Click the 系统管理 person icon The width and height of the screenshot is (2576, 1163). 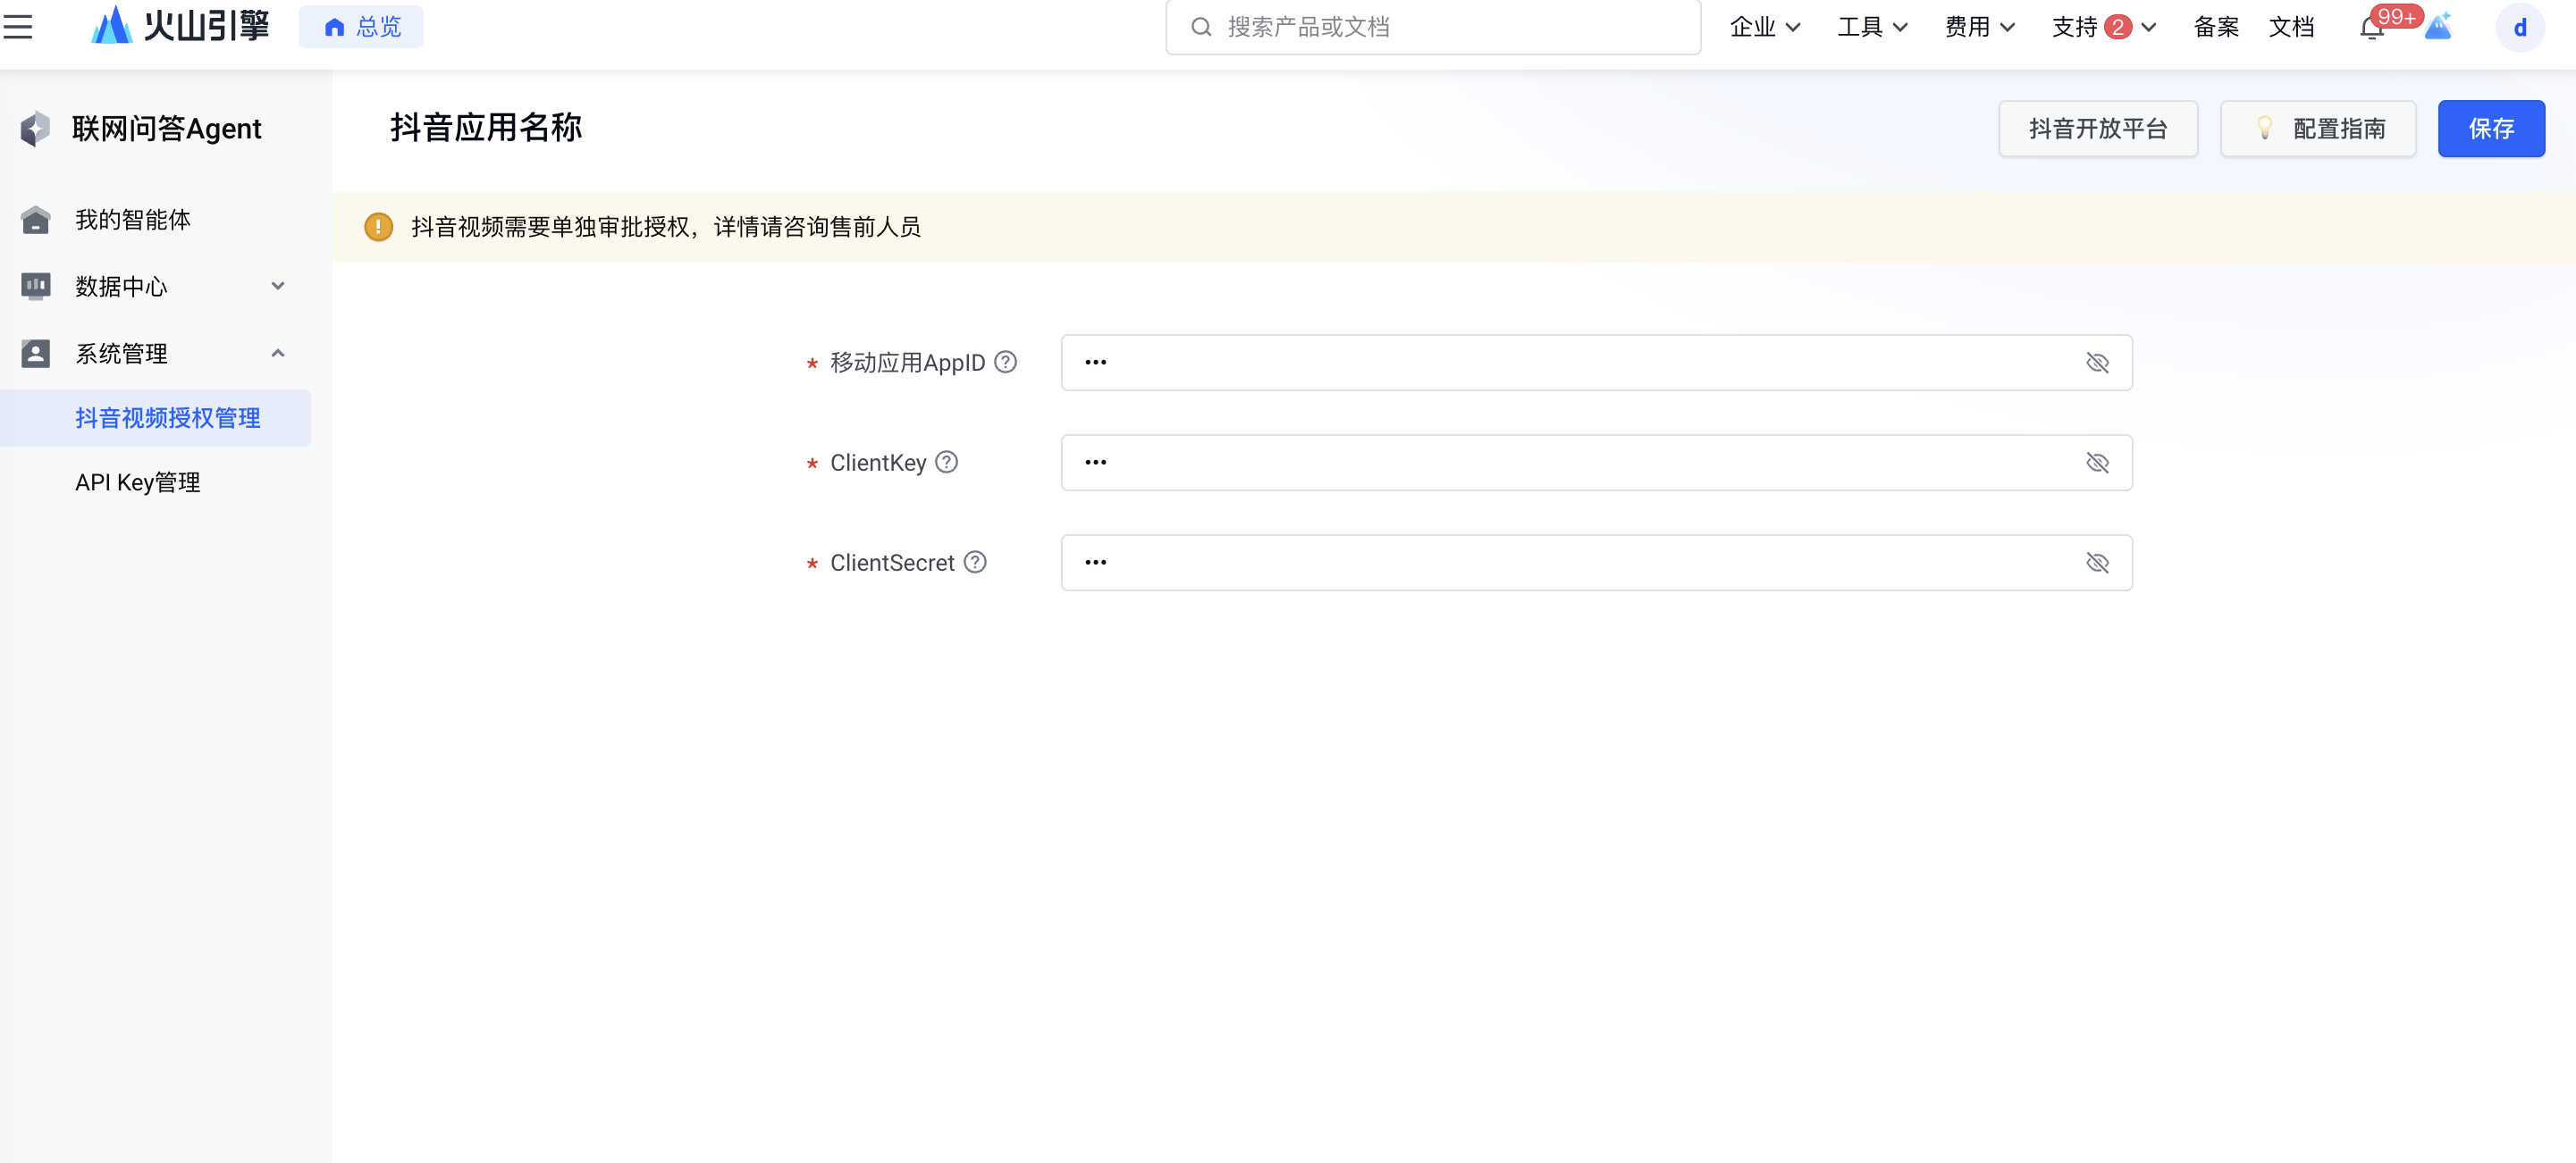[35, 354]
